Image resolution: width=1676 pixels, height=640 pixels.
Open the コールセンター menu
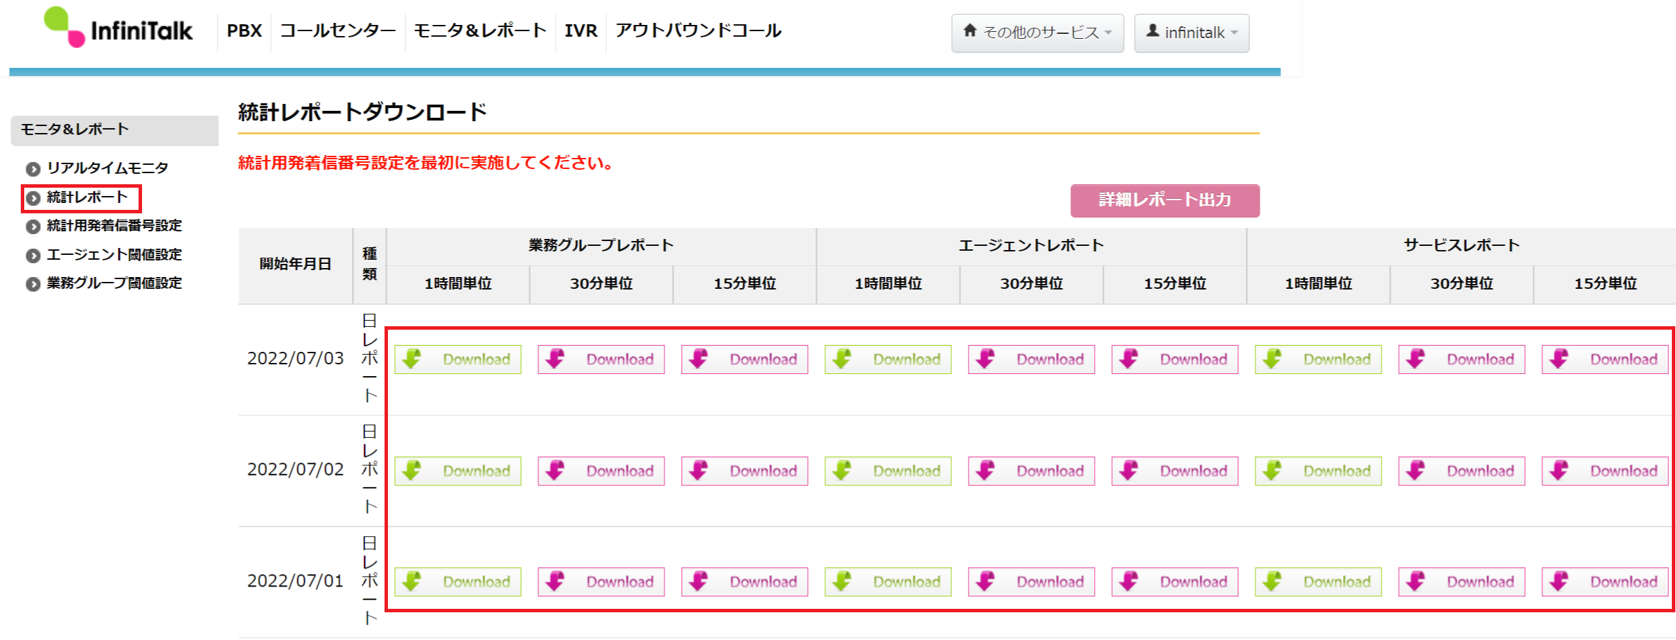337,31
